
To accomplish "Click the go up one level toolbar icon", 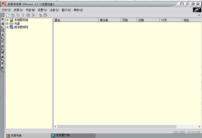I will pos(40,15).
